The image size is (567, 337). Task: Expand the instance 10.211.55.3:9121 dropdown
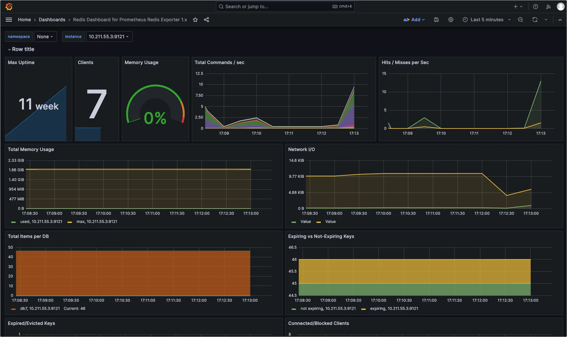pos(109,37)
